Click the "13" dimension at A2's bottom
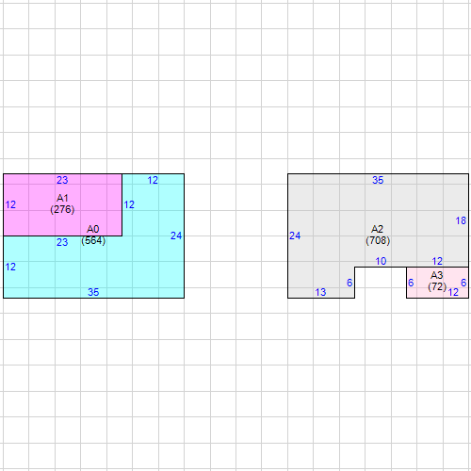The height and width of the screenshot is (471, 471). coord(320,292)
